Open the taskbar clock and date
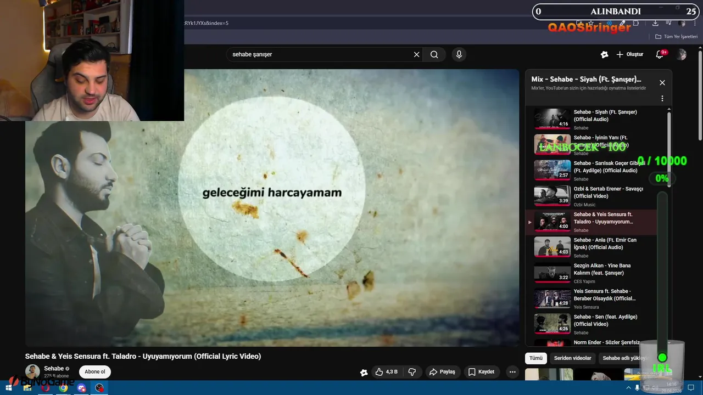 [672, 388]
